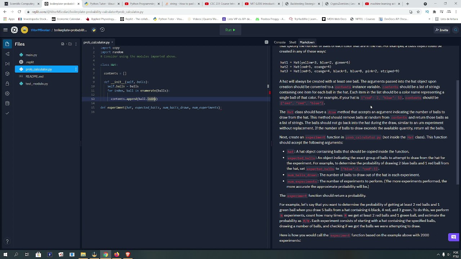Select prob_calculator.py in file tree

pyautogui.click(x=46, y=69)
